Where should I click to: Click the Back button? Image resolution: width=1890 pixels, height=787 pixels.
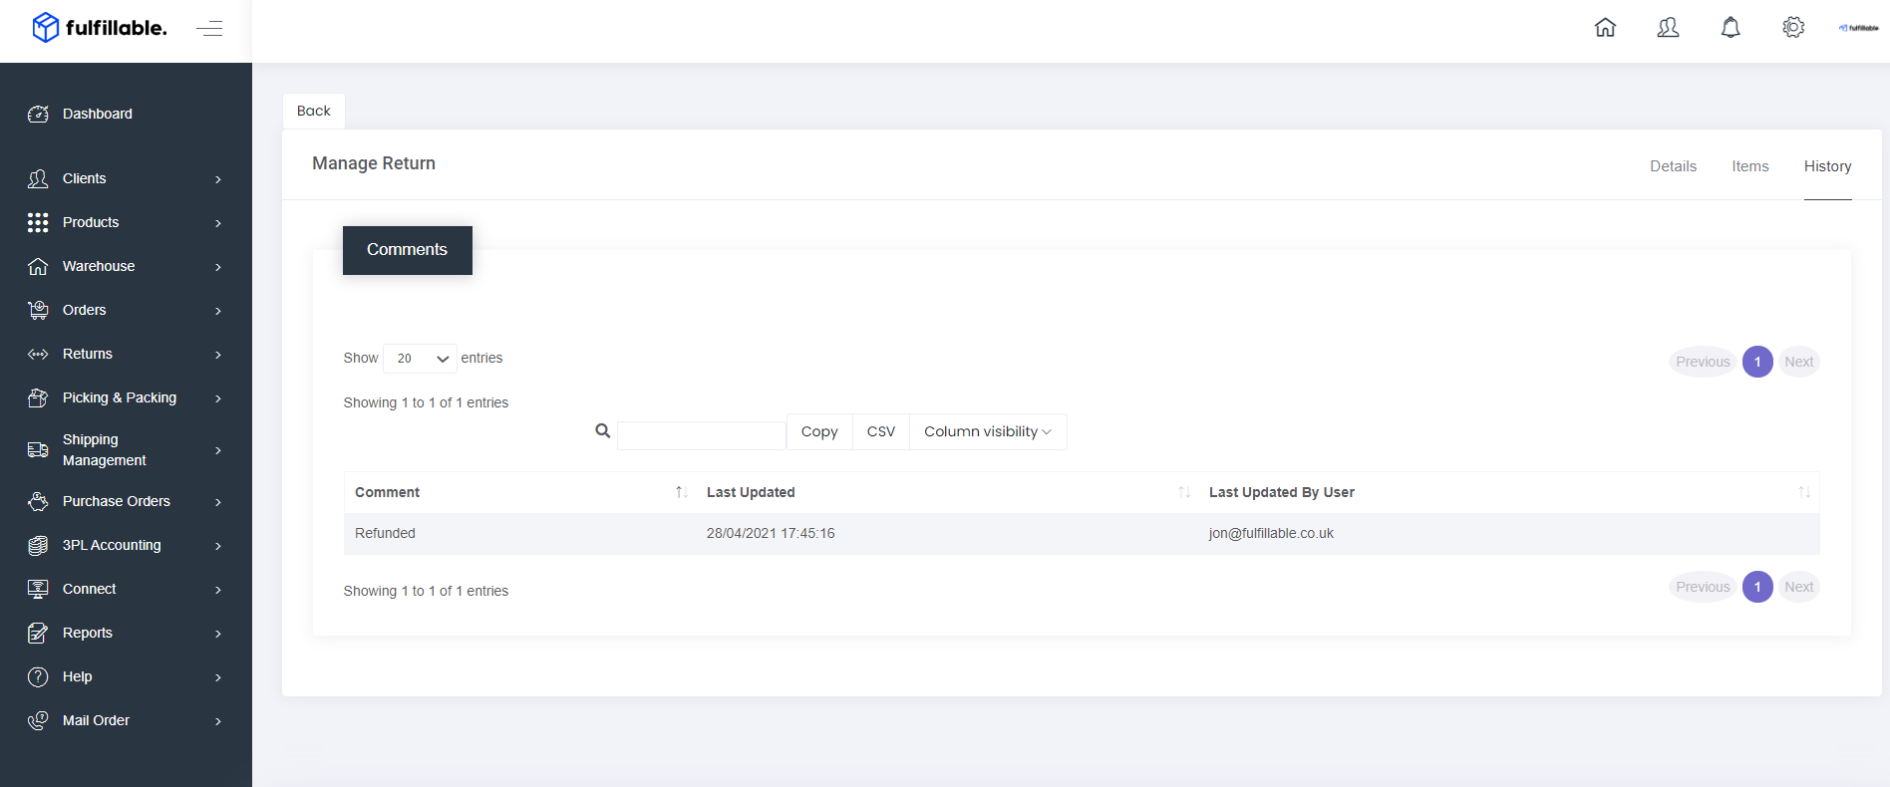[314, 111]
